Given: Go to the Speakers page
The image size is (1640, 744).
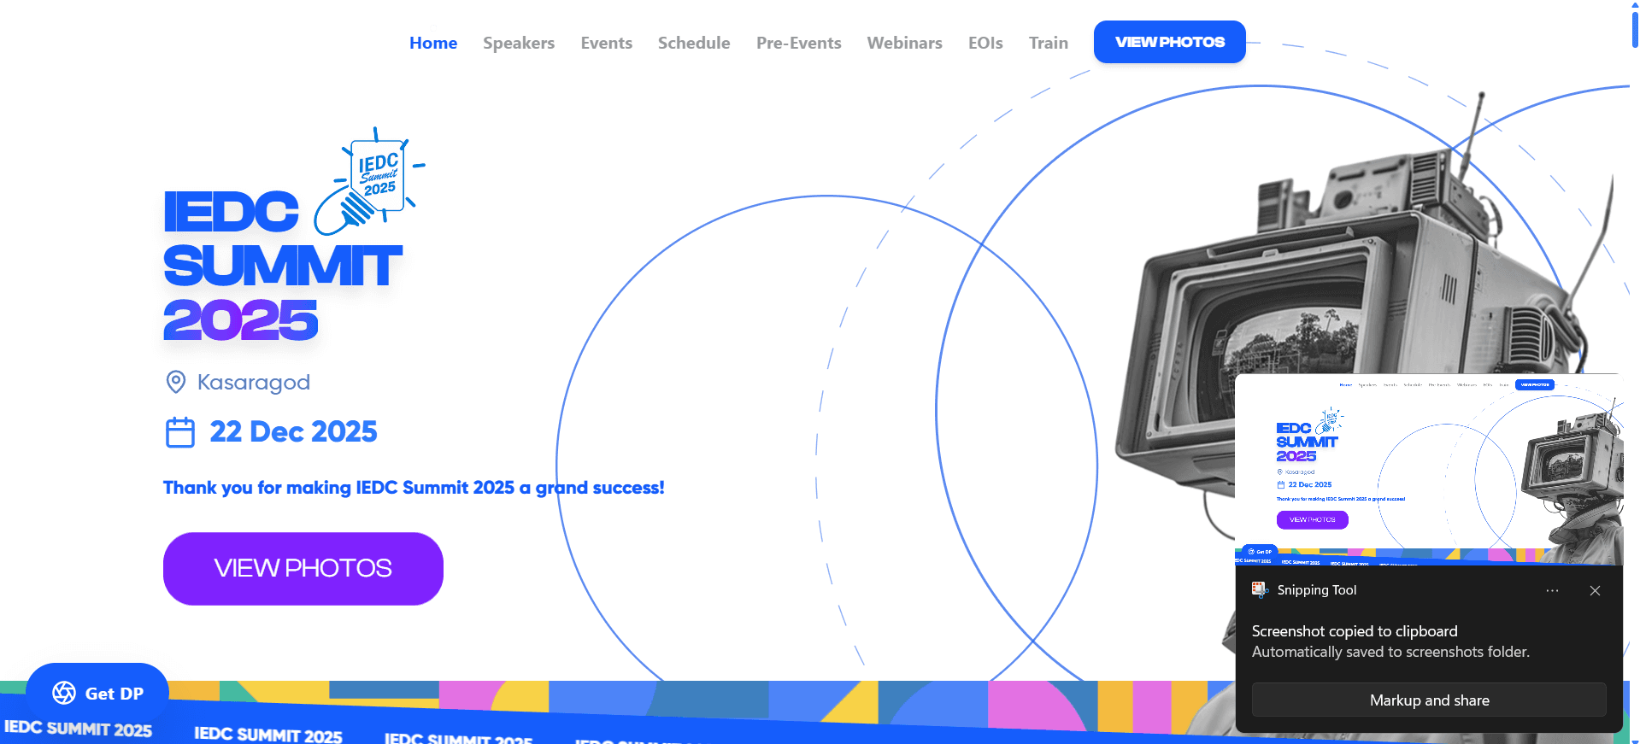Looking at the screenshot, I should point(519,43).
